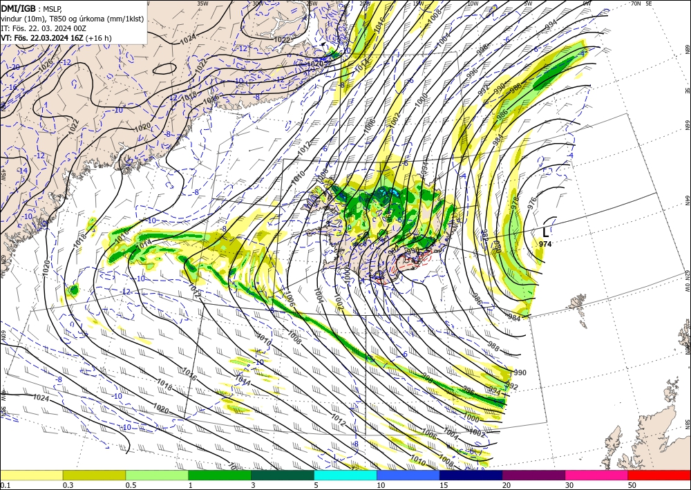Click the 15W longitude label

click(418, 3)
